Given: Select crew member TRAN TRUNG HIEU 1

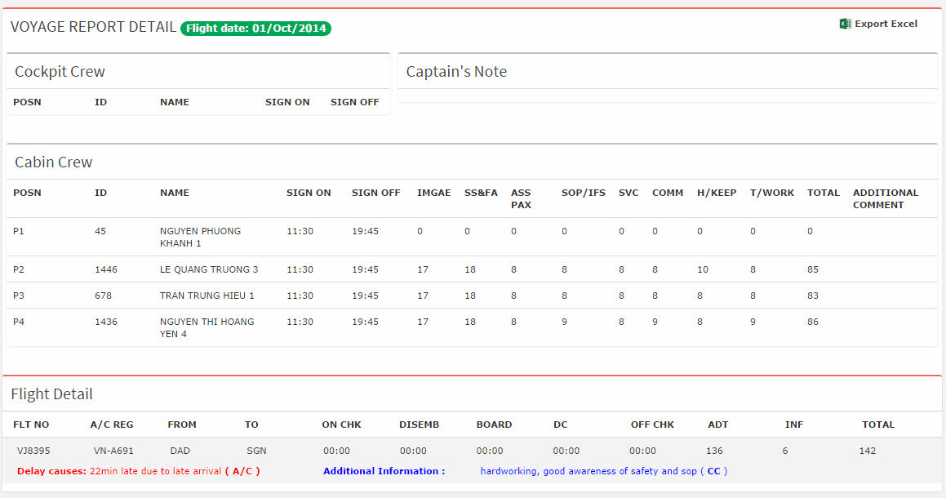Looking at the screenshot, I should pyautogui.click(x=207, y=296).
